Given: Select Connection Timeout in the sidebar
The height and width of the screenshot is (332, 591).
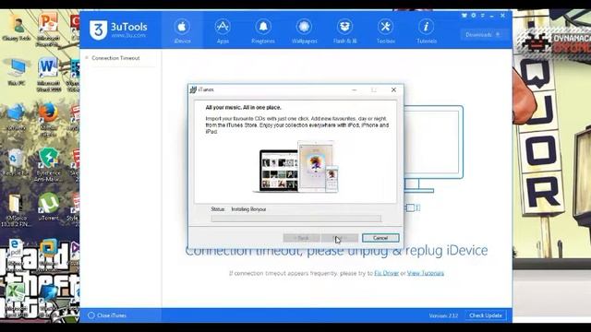Looking at the screenshot, I should 115,58.
